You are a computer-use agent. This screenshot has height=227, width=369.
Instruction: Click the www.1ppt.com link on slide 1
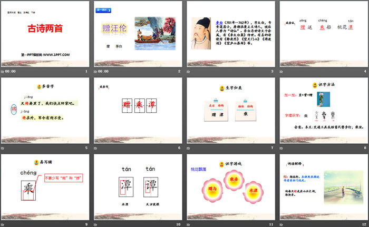click(45, 54)
